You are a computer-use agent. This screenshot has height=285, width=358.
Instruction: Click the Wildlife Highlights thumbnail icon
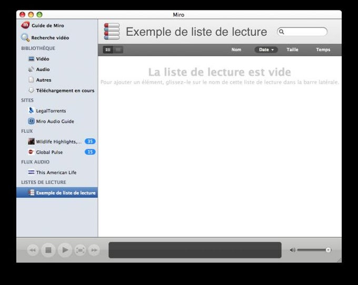point(31,141)
